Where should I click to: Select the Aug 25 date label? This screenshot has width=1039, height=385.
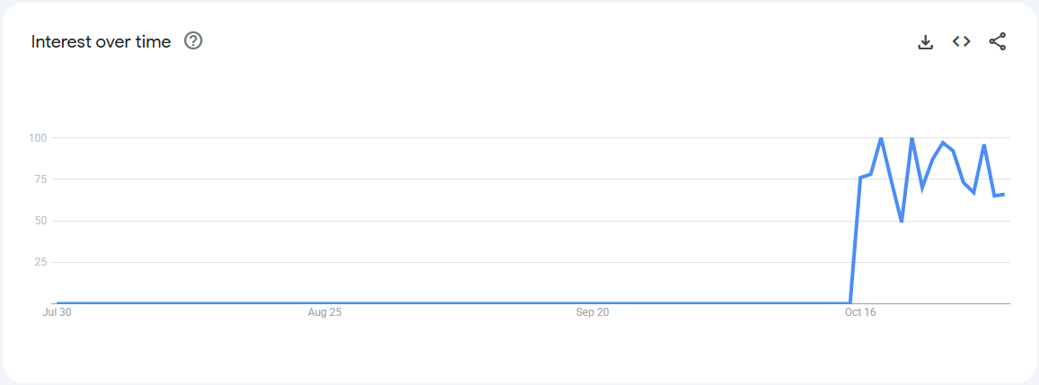pos(324,312)
